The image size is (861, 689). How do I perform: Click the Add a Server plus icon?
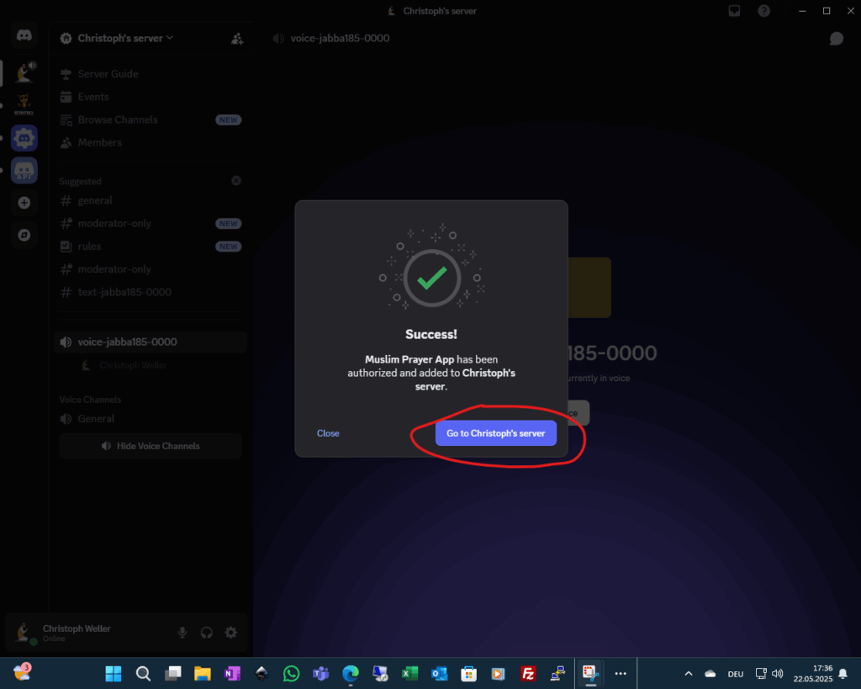pos(24,203)
